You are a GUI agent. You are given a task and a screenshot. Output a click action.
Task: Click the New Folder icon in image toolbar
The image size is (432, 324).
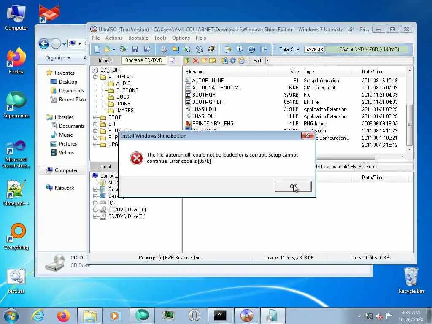[204, 61]
